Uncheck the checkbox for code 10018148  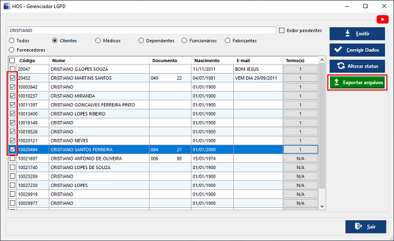click(12, 122)
